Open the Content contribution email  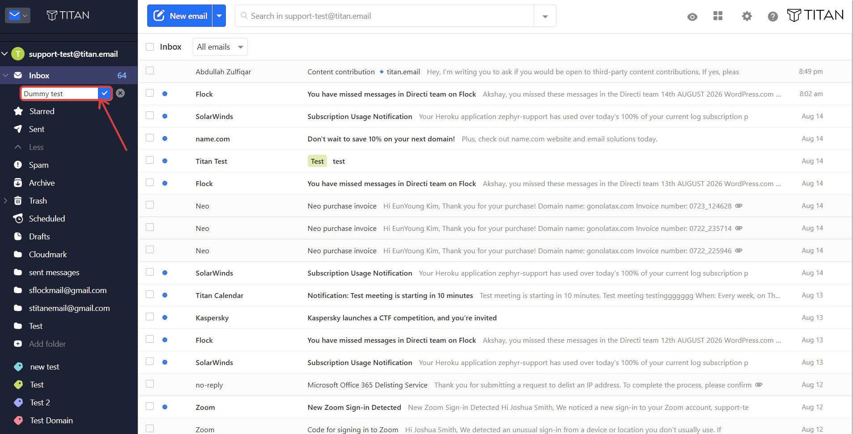[495, 72]
